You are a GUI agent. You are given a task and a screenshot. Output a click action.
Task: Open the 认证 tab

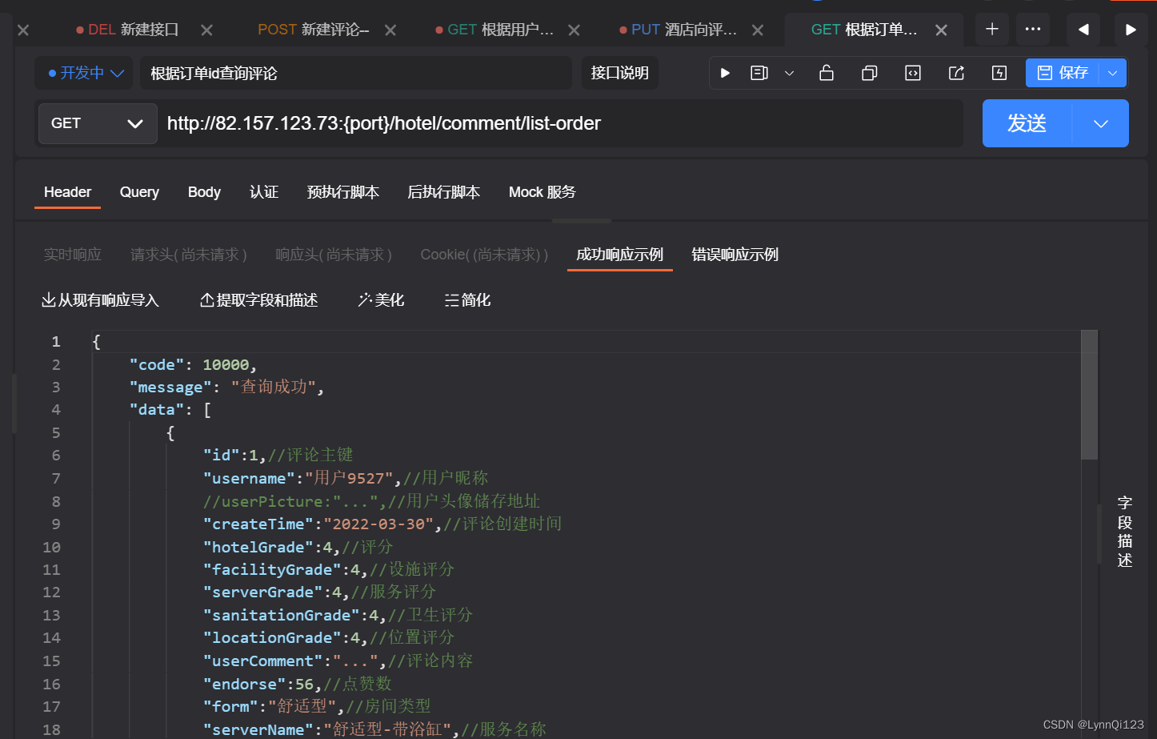[264, 192]
